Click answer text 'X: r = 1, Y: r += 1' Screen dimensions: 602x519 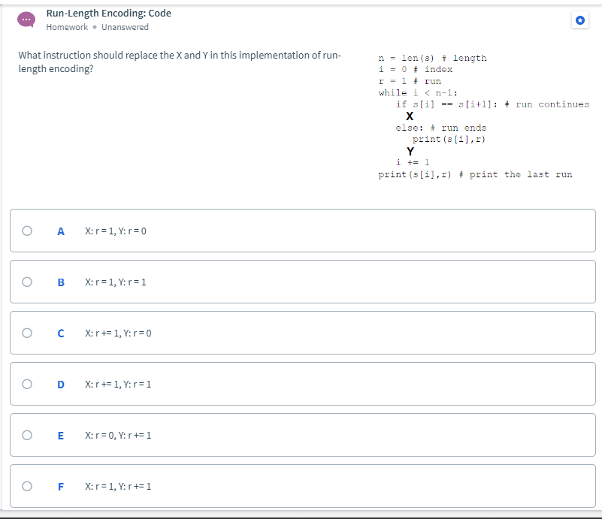pyautogui.click(x=118, y=487)
